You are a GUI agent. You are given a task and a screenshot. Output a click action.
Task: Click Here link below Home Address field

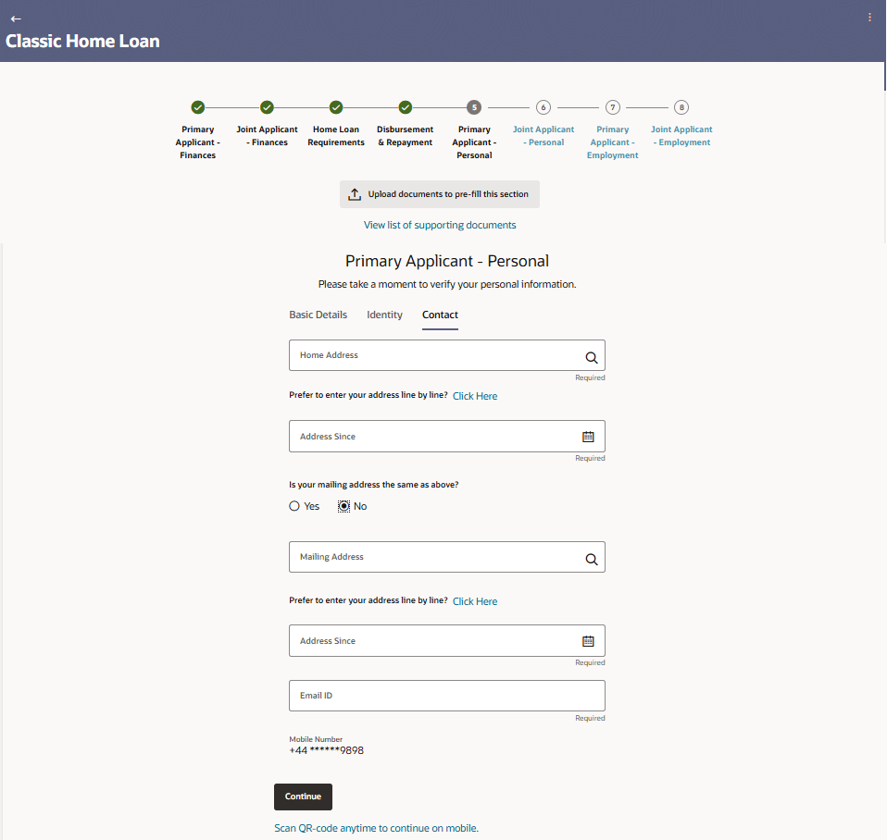[x=475, y=396]
